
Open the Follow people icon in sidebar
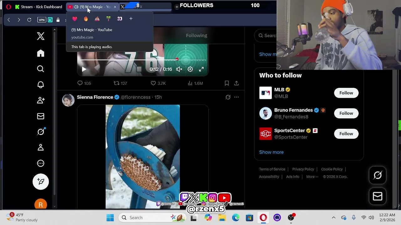click(40, 100)
